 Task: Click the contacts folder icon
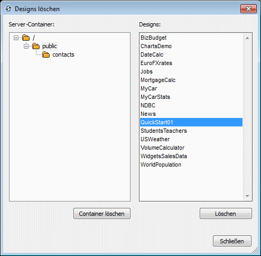(46, 54)
